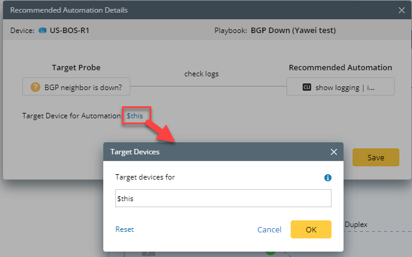412x257 pixels.
Task: Click the check logs connector label
Action: [x=201, y=74]
